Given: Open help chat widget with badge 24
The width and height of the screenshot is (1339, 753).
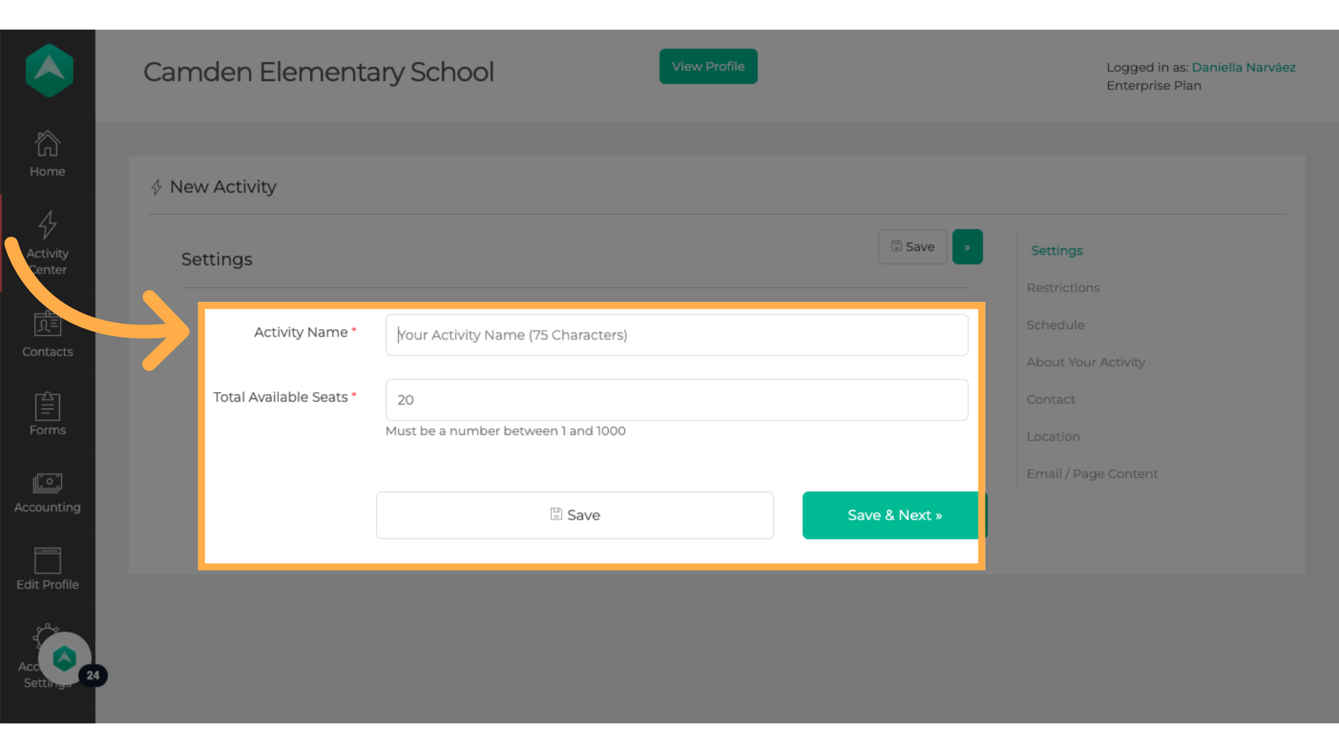Looking at the screenshot, I should point(65,658).
